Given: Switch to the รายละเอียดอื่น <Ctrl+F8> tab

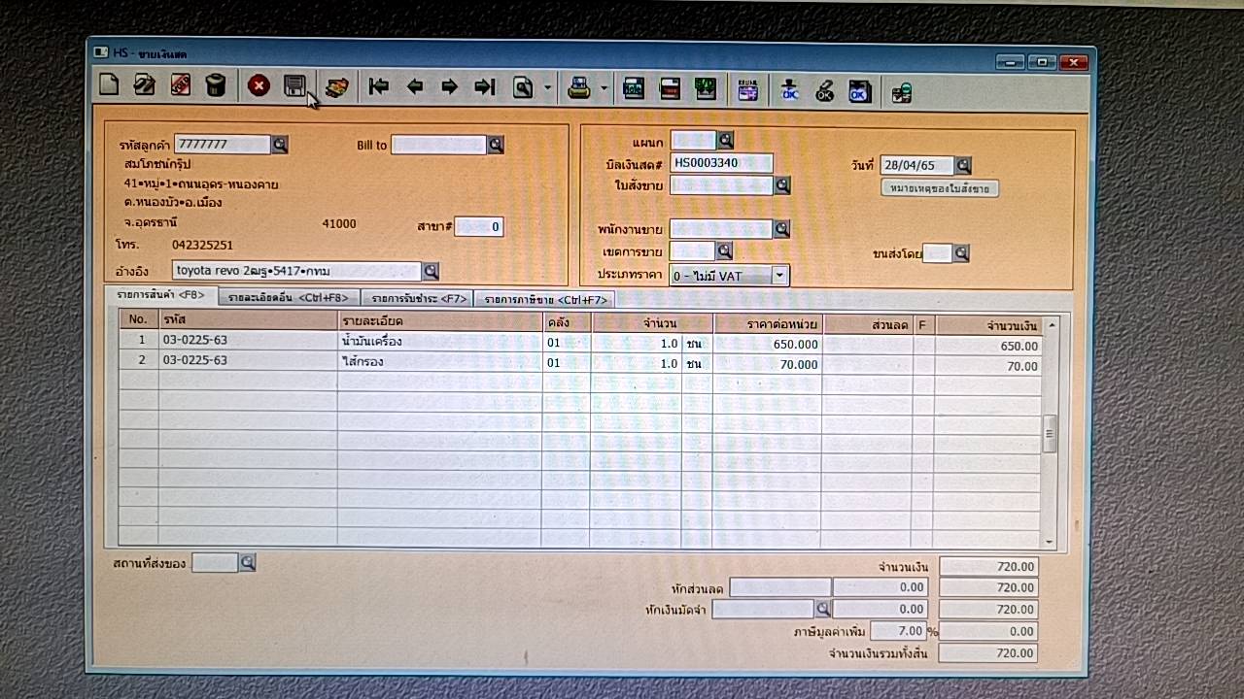Looking at the screenshot, I should [287, 298].
